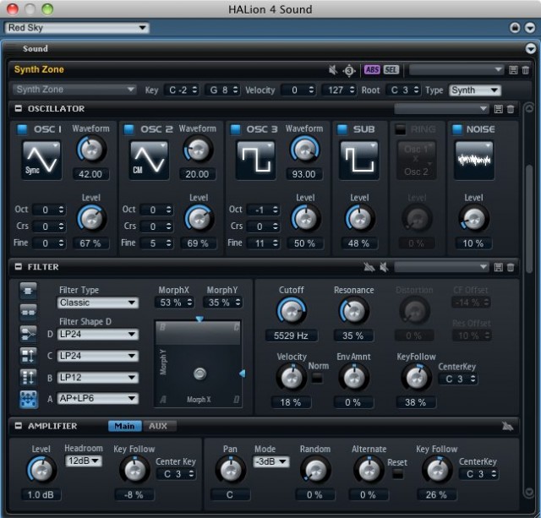541x518 pixels.
Task: Switch to the AUX amplifier tab
Action: click(157, 426)
